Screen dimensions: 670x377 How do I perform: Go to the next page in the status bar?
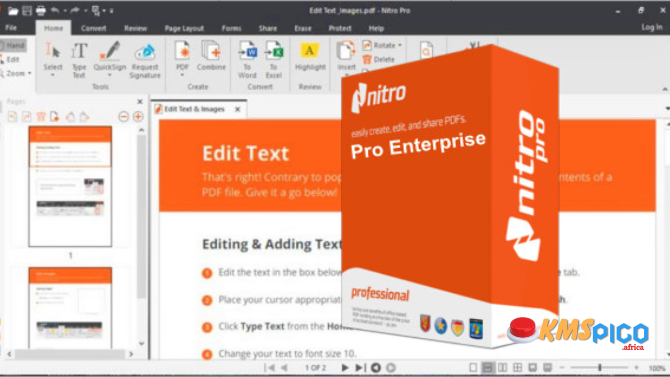pos(345,368)
